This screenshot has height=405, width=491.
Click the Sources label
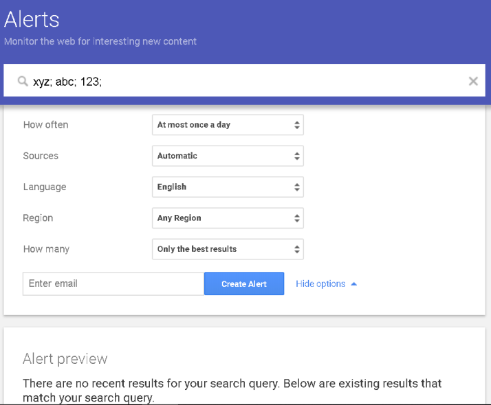pos(41,156)
